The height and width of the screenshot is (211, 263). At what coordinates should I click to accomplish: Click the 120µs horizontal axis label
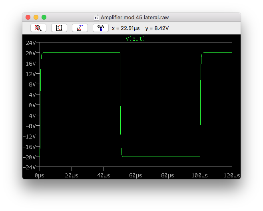[x=232, y=175]
